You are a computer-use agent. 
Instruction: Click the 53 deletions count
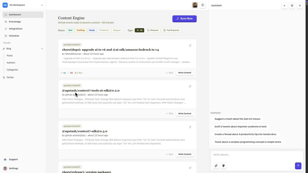(x=70, y=73)
